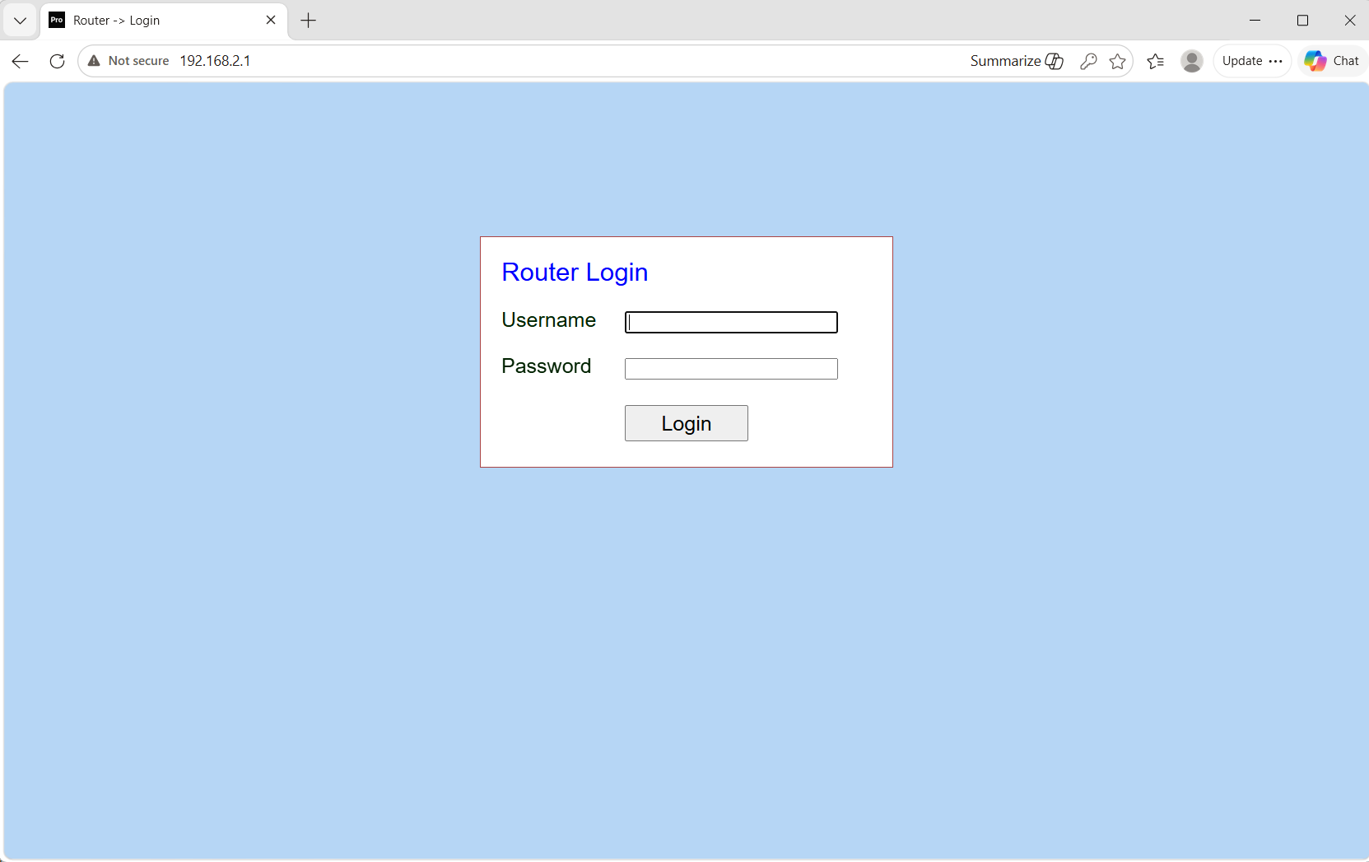
Task: Maximize the browser window
Action: [1302, 21]
